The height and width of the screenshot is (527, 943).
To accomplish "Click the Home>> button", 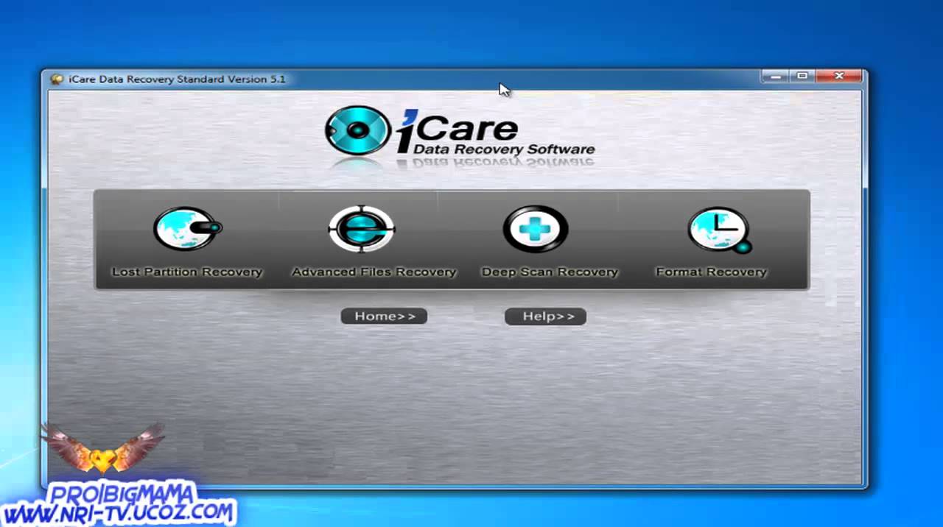I will coord(384,316).
